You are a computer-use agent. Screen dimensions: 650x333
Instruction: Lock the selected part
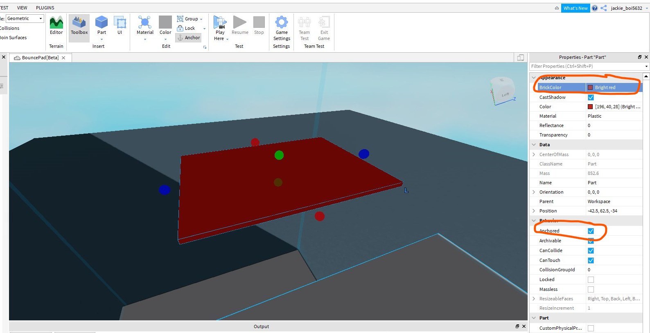click(186, 28)
